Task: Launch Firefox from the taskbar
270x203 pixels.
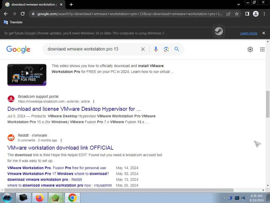Action: [40, 198]
